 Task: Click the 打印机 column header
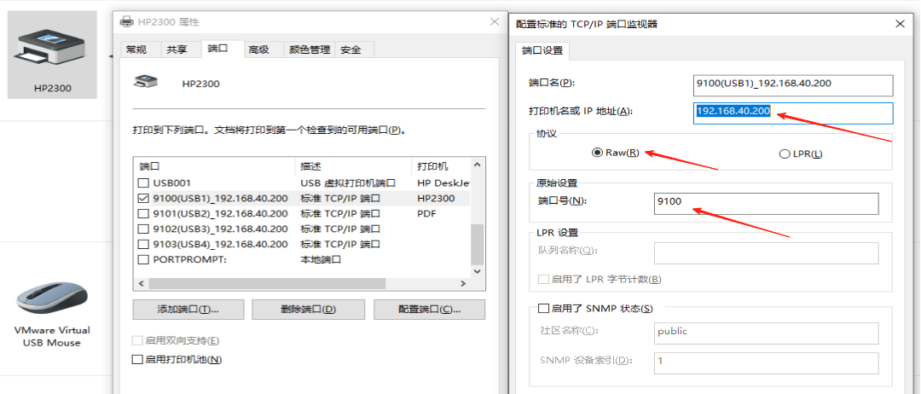point(442,166)
